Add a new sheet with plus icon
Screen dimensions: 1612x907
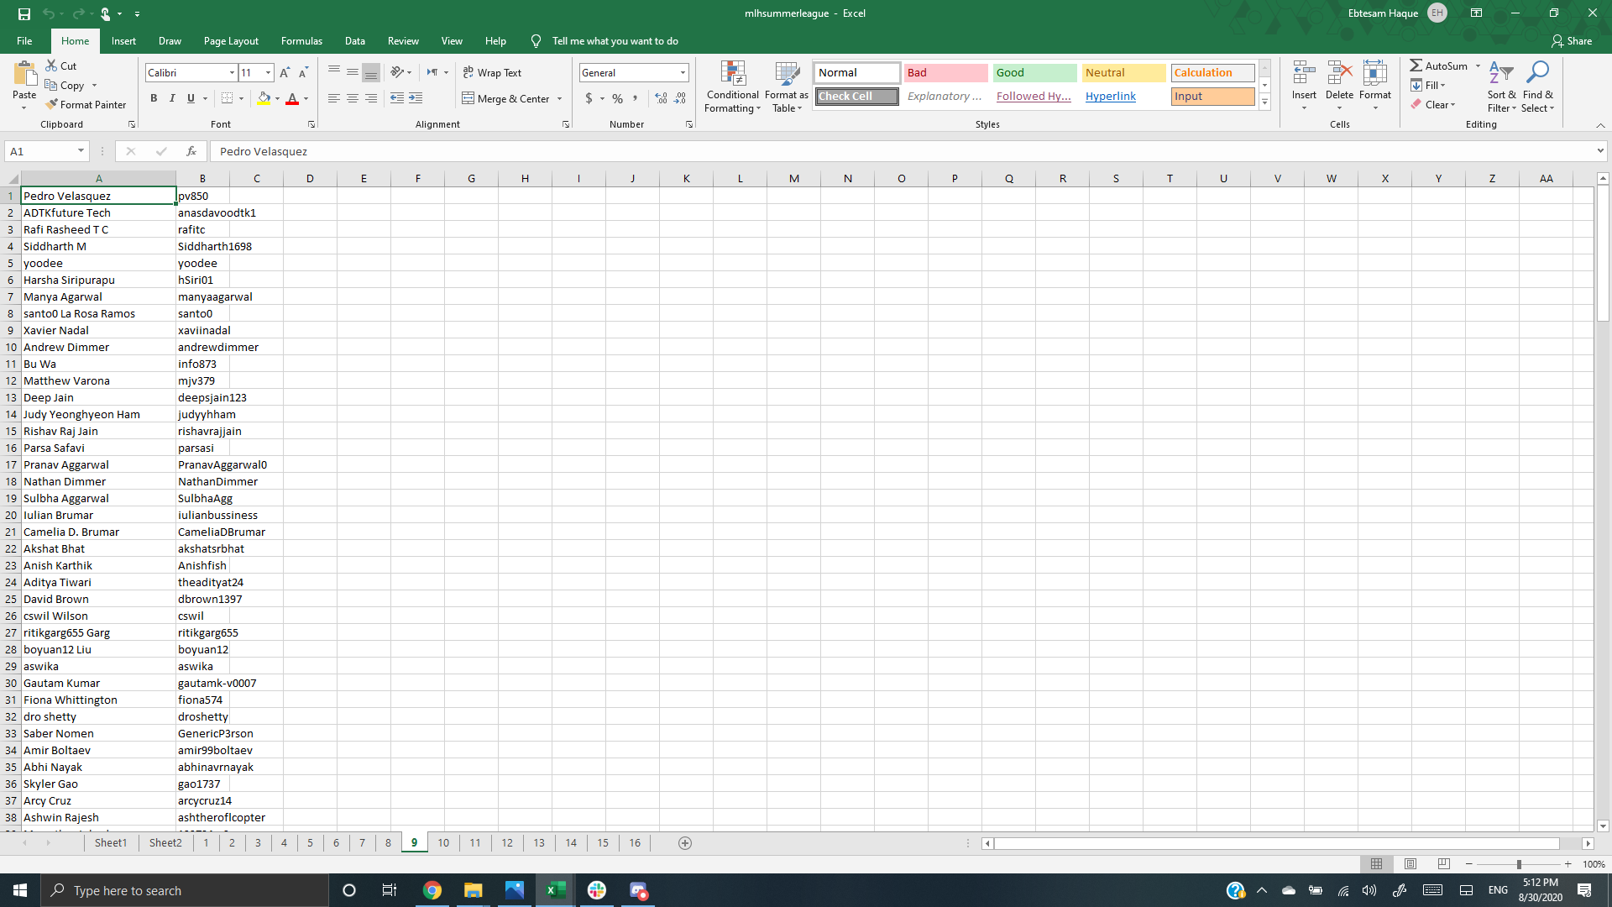click(x=685, y=843)
